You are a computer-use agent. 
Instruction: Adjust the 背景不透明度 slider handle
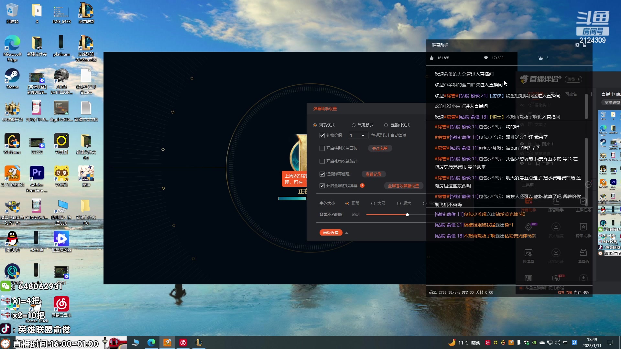click(x=407, y=215)
